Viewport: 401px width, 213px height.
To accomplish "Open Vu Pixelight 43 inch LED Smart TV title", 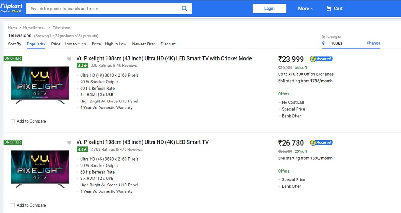I will point(143,142).
